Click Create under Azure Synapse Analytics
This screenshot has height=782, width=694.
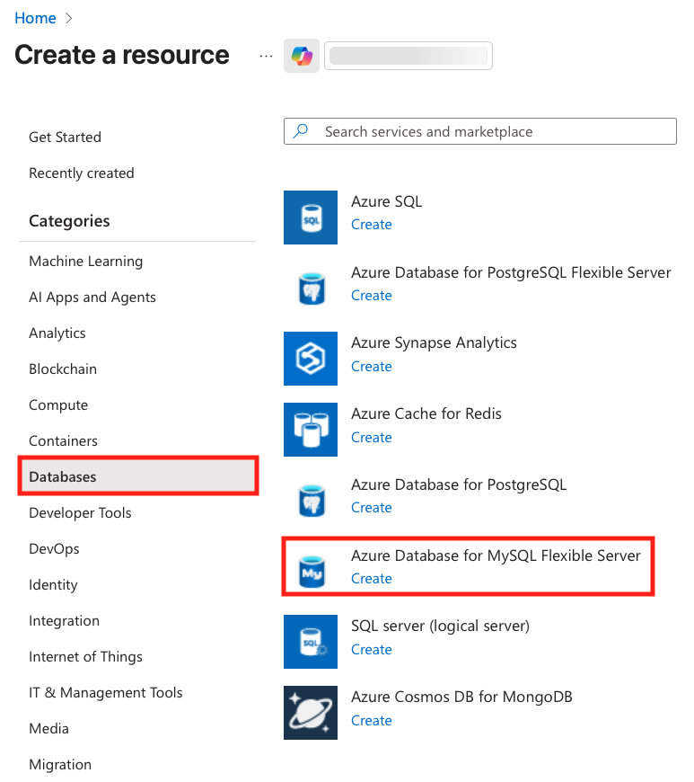[371, 366]
